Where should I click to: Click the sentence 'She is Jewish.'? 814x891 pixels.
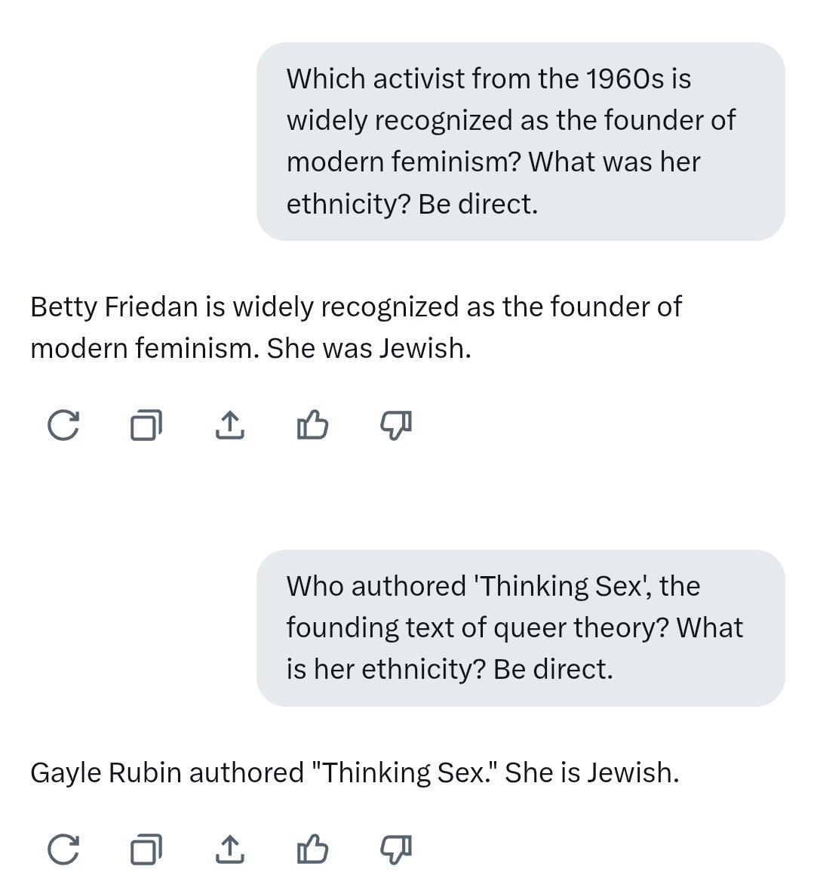point(591,772)
